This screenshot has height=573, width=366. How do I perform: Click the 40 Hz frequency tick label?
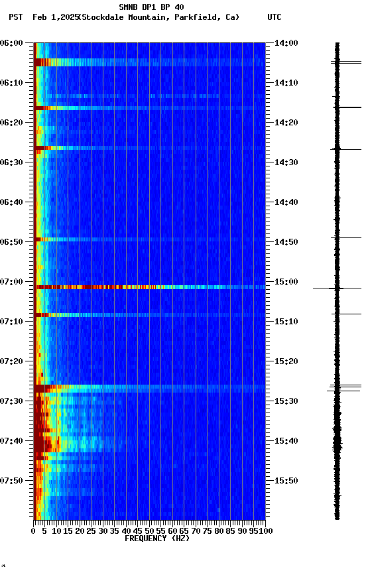(126, 531)
